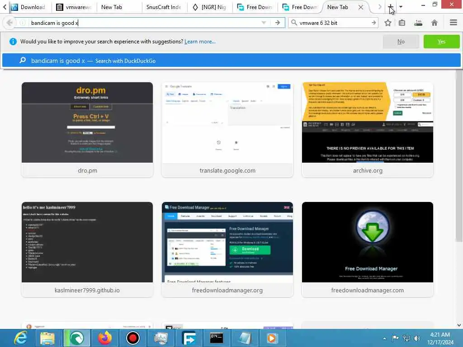This screenshot has width=463, height=347.
Task: Switch to the [NGR] Nig tab
Action: (210, 7)
